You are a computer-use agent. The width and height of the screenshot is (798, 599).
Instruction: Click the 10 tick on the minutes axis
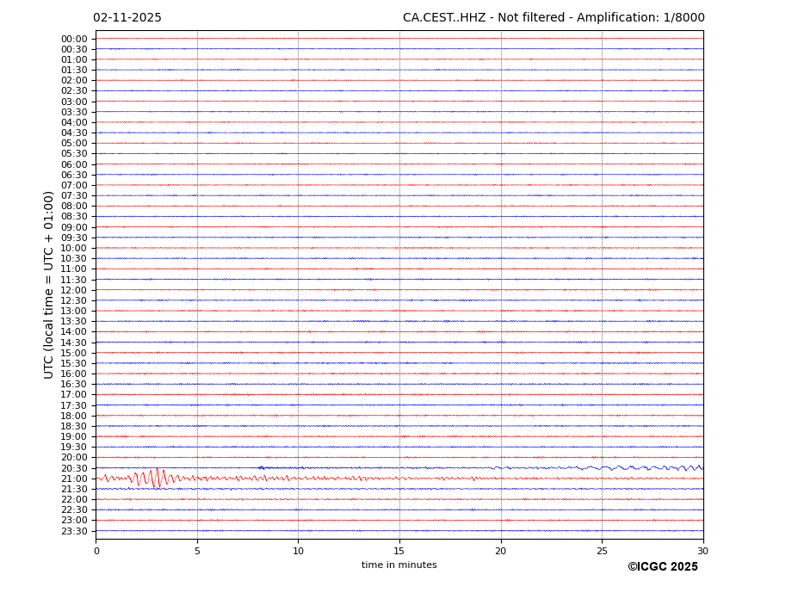click(298, 551)
